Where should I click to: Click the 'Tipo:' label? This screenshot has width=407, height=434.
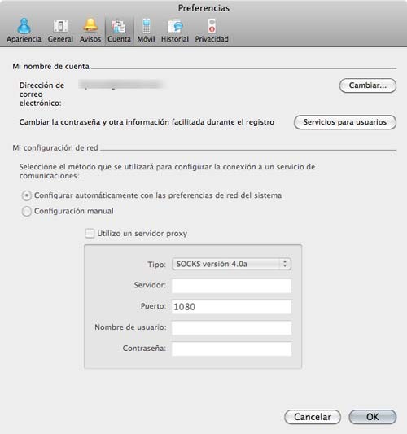(x=156, y=265)
